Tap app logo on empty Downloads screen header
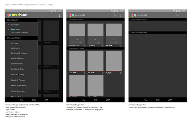190x126 pixels. pos(134,15)
